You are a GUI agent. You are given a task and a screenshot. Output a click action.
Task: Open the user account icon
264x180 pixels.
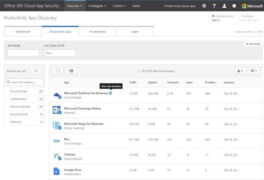tap(224, 6)
